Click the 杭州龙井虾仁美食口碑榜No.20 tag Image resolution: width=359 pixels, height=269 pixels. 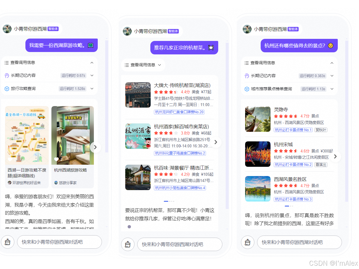pos(179,112)
